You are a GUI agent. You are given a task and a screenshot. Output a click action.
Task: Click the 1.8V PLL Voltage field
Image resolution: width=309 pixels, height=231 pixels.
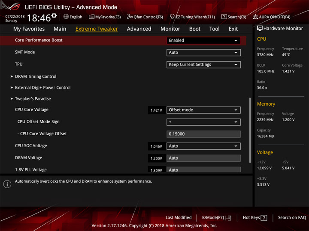point(203,169)
